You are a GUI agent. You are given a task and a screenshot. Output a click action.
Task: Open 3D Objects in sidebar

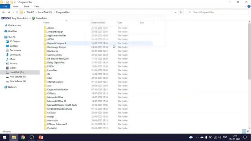pos(13,42)
